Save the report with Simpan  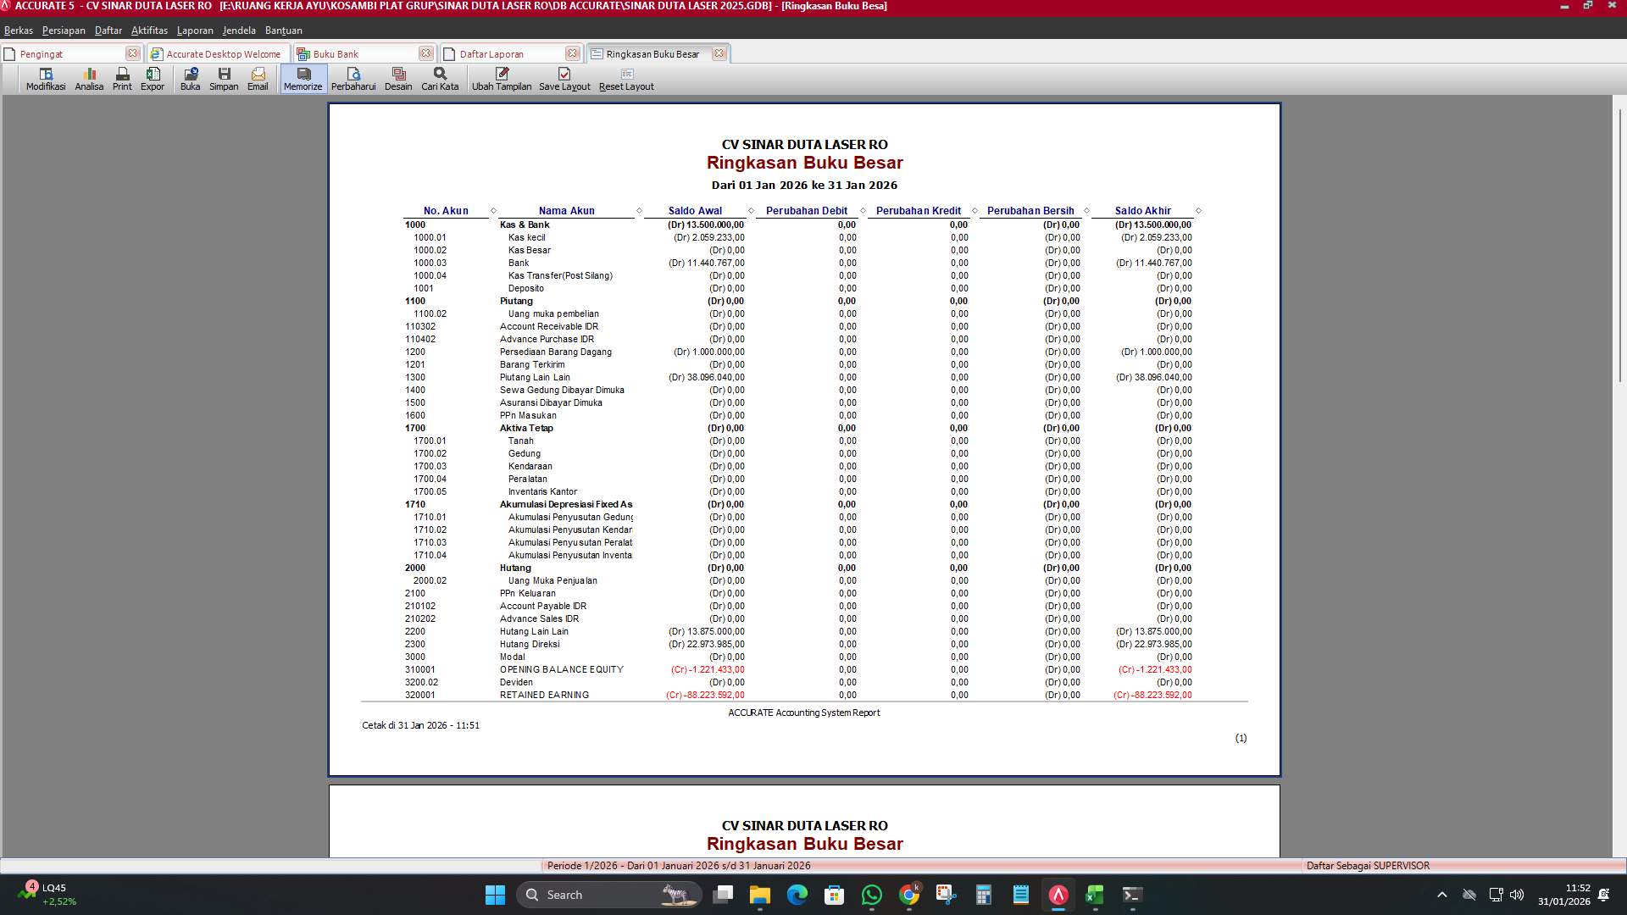[224, 79]
